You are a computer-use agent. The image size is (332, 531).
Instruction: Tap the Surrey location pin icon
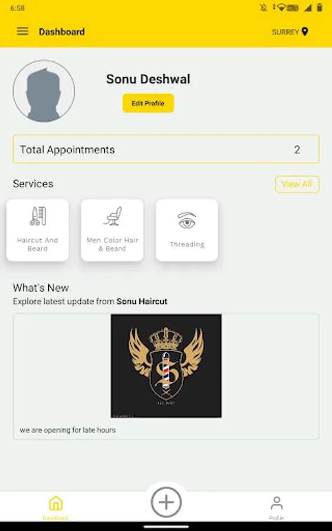305,31
